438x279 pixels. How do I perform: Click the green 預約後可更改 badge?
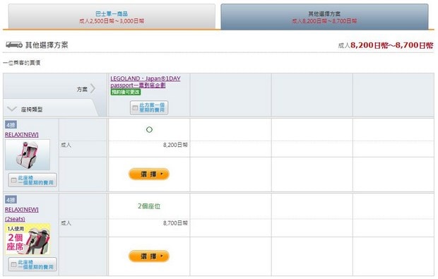[126, 92]
